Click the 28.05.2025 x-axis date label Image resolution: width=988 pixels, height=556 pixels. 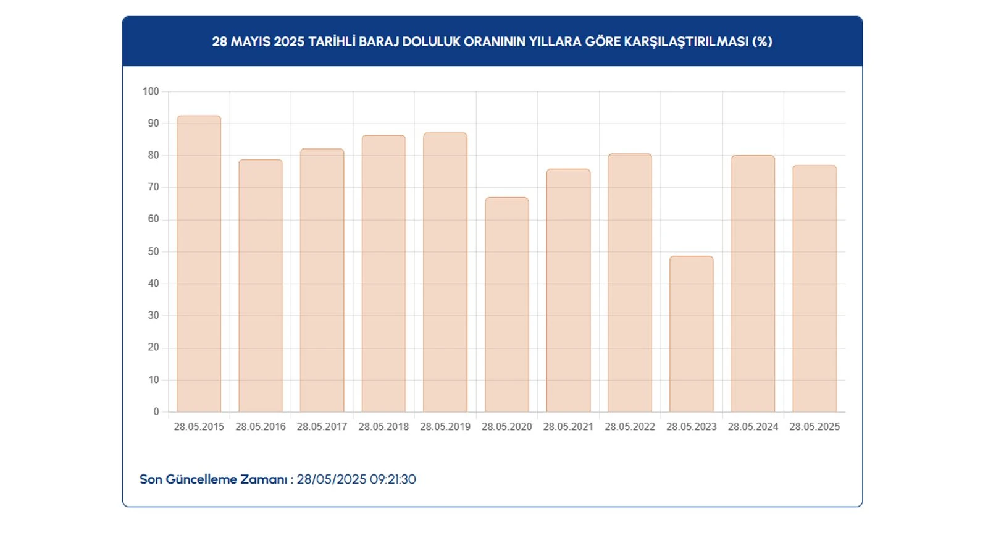(814, 426)
